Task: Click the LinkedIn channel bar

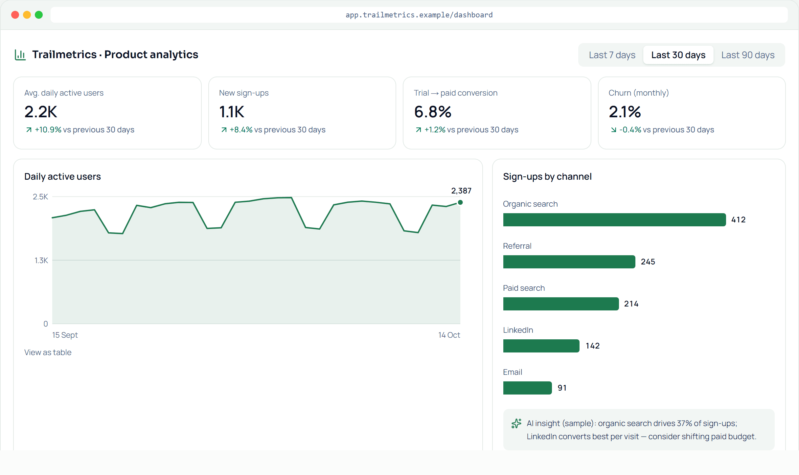Action: (x=541, y=346)
